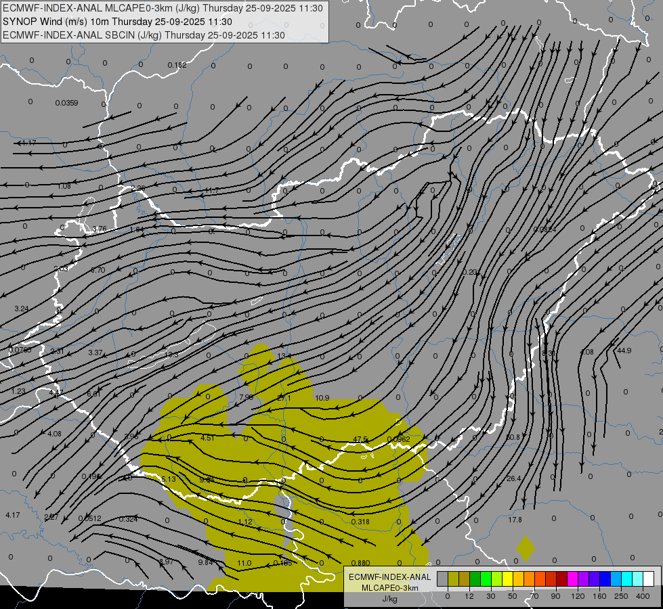This screenshot has width=663, height=609.
Task: Click the map value 5.13
Action: [x=169, y=479]
